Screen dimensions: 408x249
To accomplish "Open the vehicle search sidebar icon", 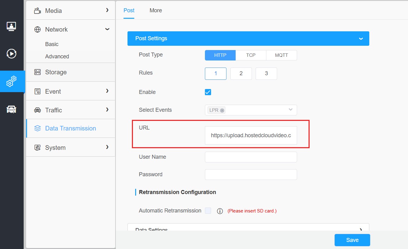I will (11, 109).
